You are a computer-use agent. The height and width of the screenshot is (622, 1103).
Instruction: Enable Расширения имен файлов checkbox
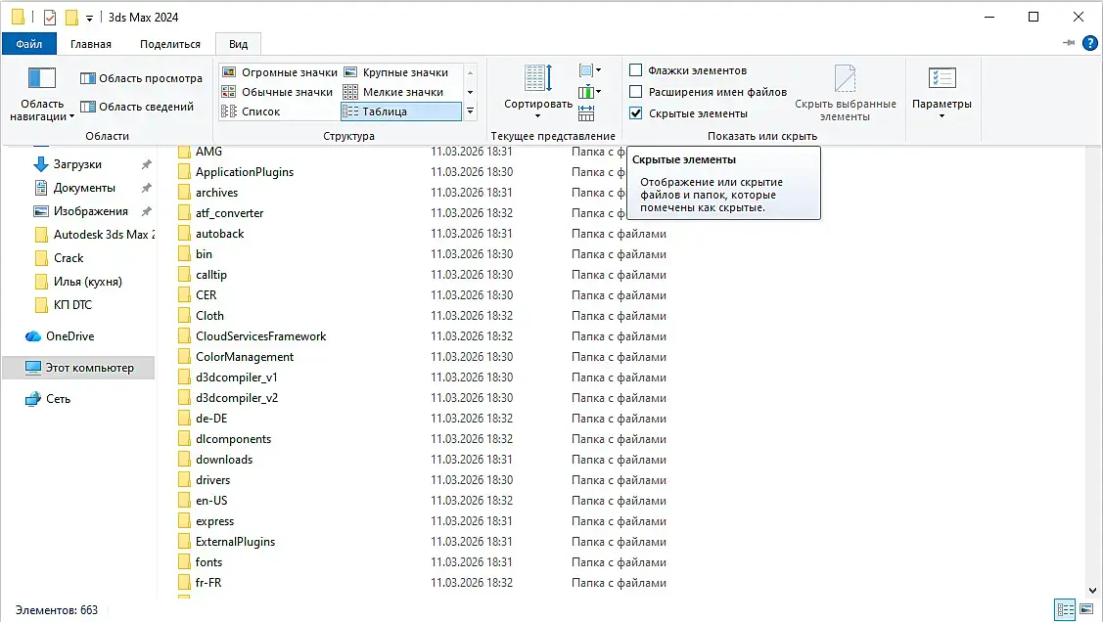pyautogui.click(x=635, y=92)
